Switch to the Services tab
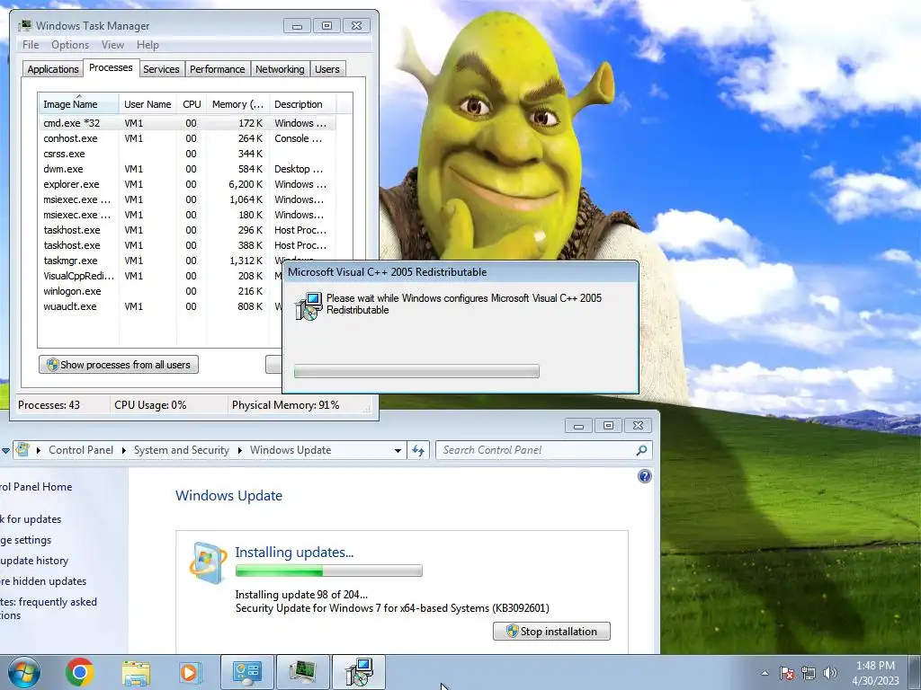 [161, 68]
